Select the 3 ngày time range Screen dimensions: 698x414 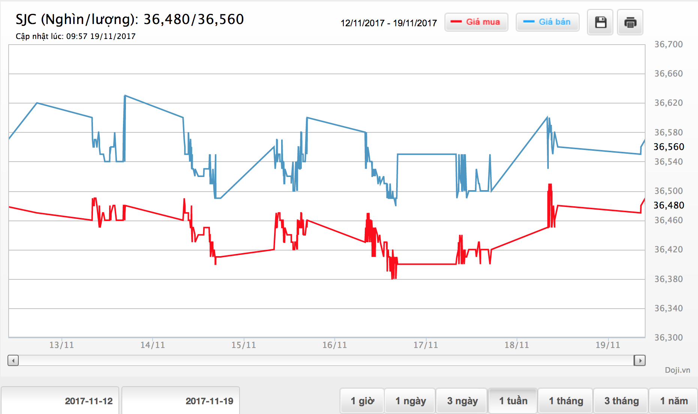coord(462,401)
